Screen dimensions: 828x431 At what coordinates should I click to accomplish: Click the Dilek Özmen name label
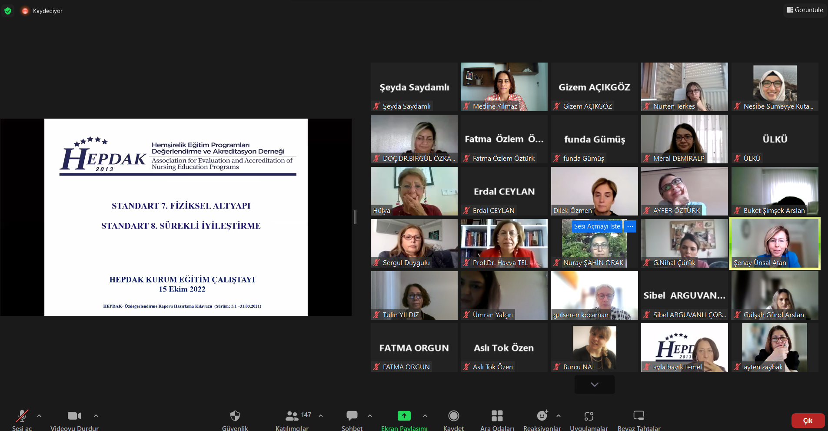[x=572, y=210]
